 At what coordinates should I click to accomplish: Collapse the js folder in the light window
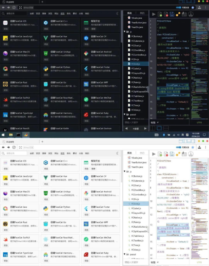pyautogui.click(x=125, y=171)
